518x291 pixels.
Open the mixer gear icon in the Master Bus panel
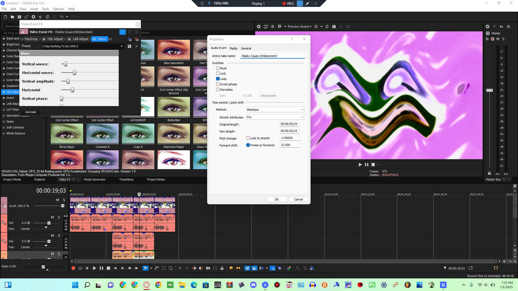coord(487,26)
